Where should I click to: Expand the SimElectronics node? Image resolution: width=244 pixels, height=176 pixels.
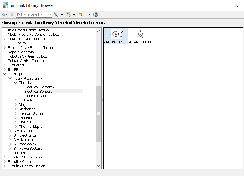pos(10,135)
